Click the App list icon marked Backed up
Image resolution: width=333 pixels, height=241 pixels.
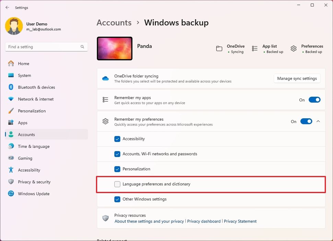254,48
